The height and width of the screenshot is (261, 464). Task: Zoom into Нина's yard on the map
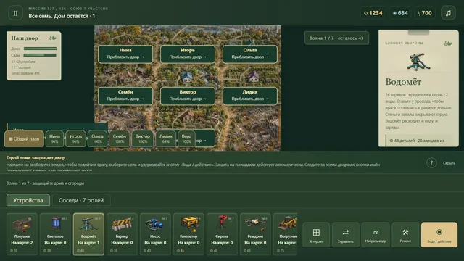point(125,54)
